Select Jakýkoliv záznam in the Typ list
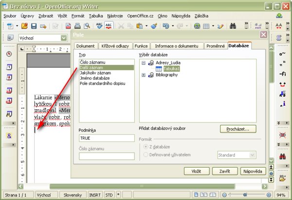This screenshot has width=292, height=200. coord(107,73)
